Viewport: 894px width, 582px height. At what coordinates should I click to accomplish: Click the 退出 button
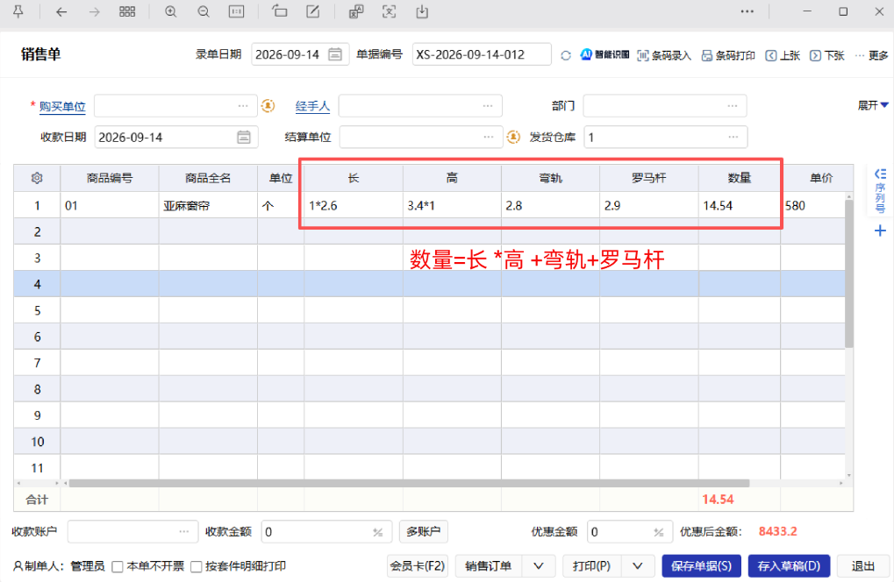pyautogui.click(x=863, y=566)
